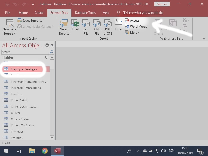The height and width of the screenshot is (156, 208).
Task: Export as PDF or XPS
Action: coord(108,26)
